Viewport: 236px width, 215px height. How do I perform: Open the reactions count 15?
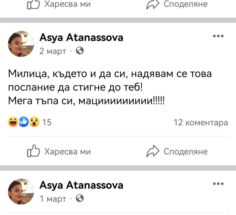point(47,122)
